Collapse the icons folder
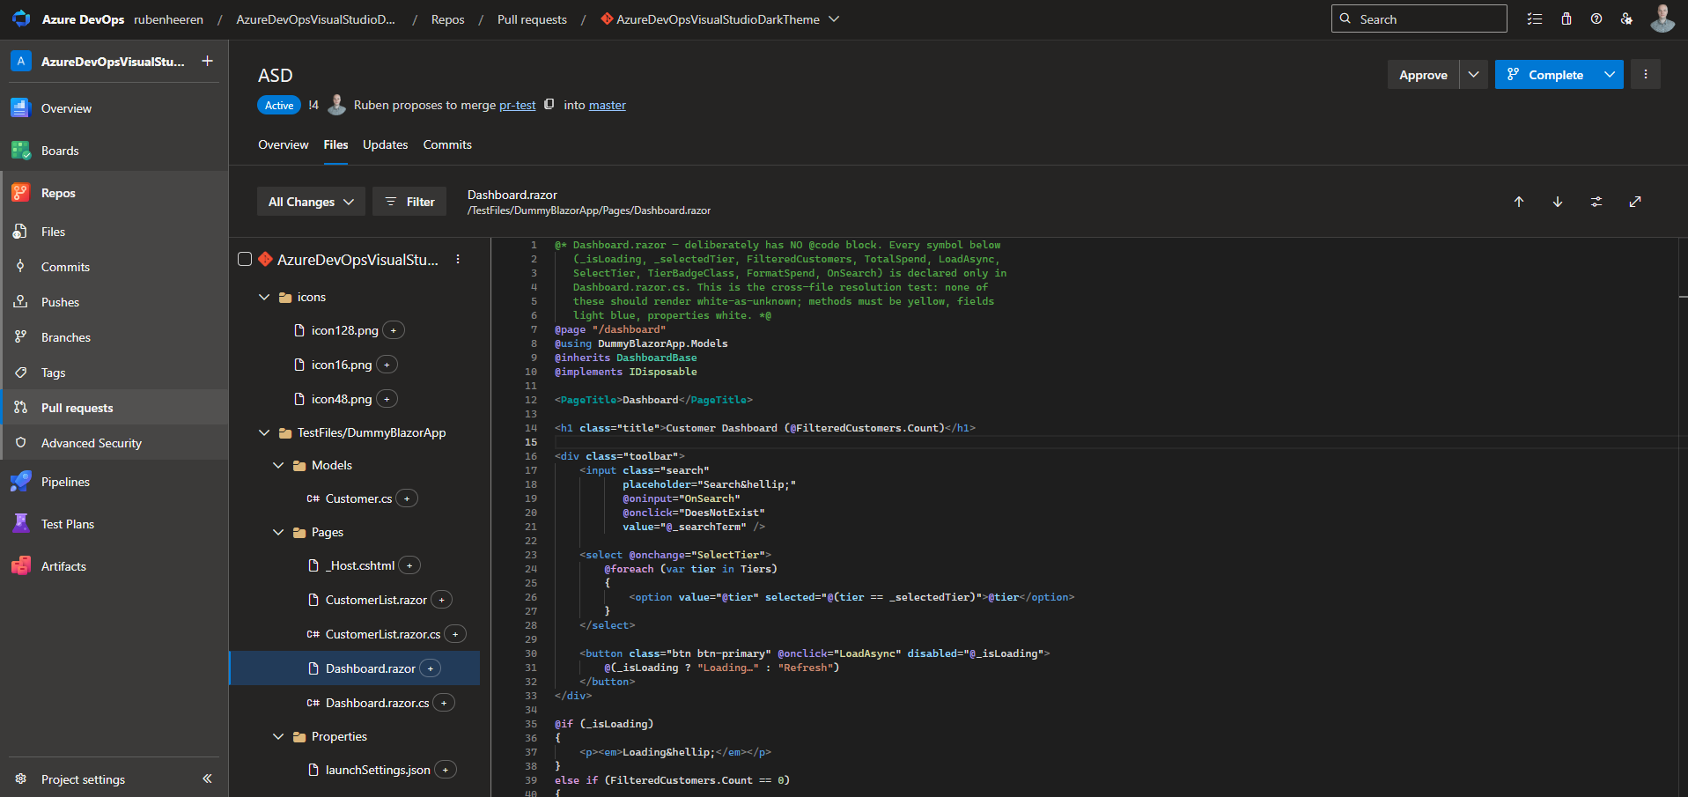Viewport: 1688px width, 797px height. (264, 297)
